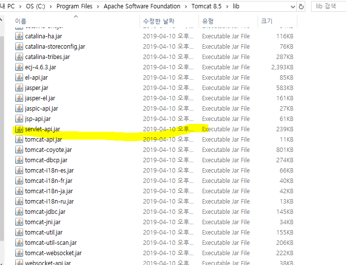Click the jaspic-api.jar file icon
346x265 pixels.
point(19,108)
